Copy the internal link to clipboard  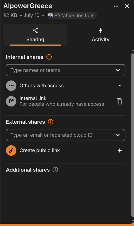pyautogui.click(x=119, y=102)
